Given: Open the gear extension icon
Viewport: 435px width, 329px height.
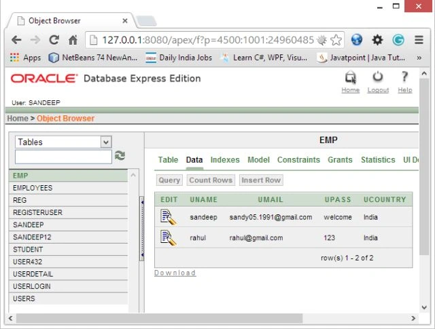Looking at the screenshot, I should pyautogui.click(x=378, y=40).
